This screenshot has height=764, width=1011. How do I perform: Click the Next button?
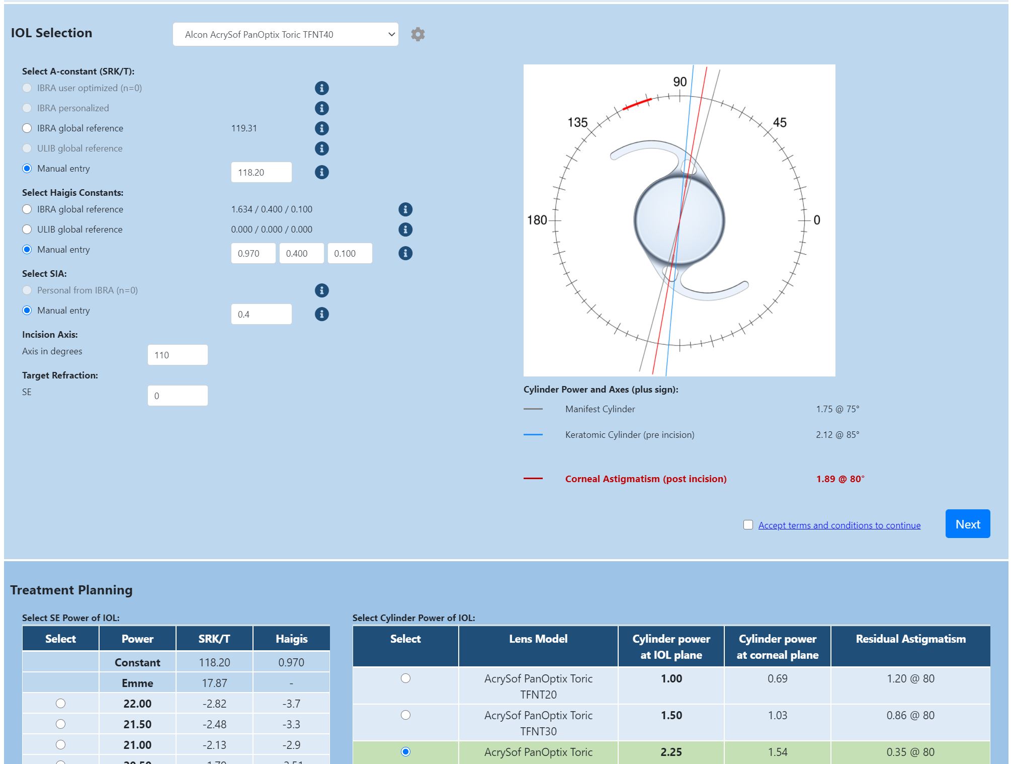click(x=968, y=524)
